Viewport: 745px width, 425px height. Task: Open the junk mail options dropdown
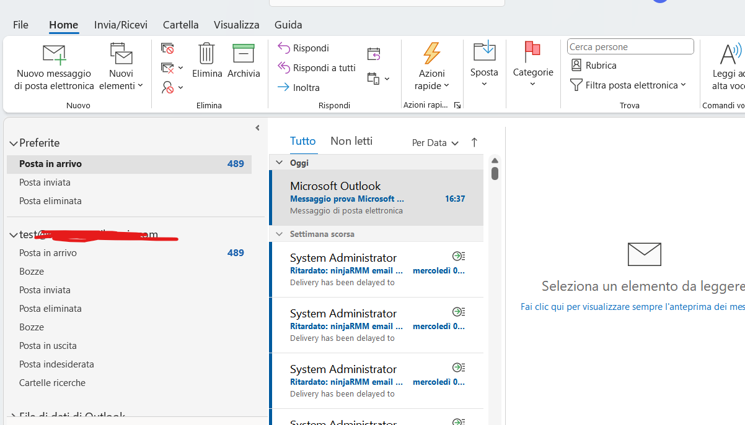coord(172,87)
